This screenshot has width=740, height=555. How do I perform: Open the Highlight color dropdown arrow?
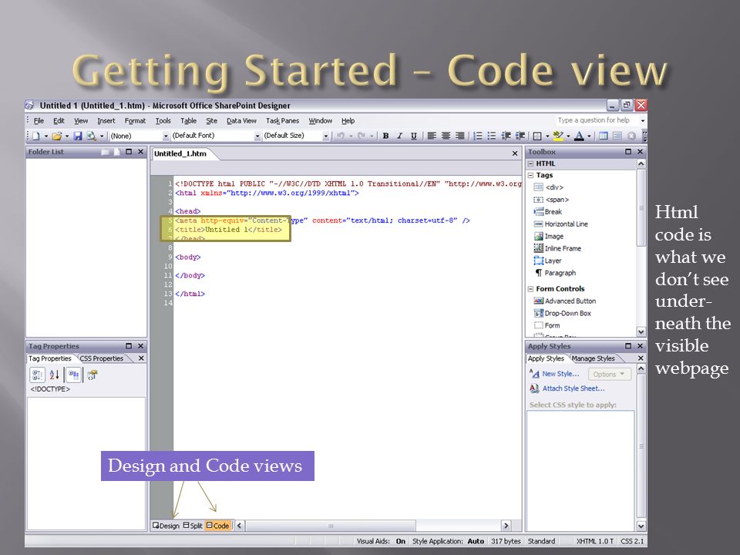point(568,136)
